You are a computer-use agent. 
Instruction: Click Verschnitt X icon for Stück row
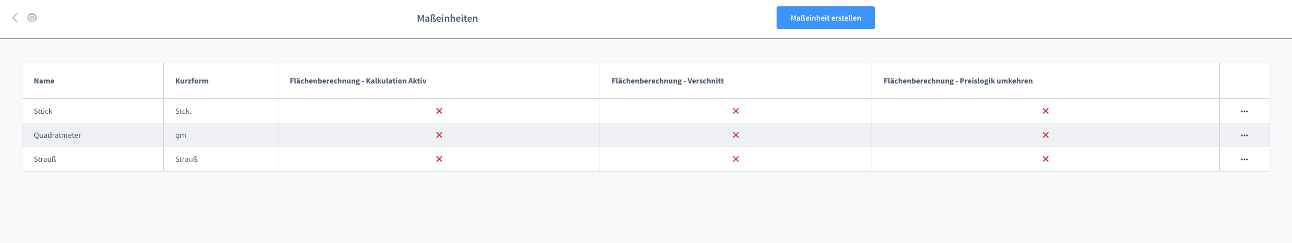[736, 111]
